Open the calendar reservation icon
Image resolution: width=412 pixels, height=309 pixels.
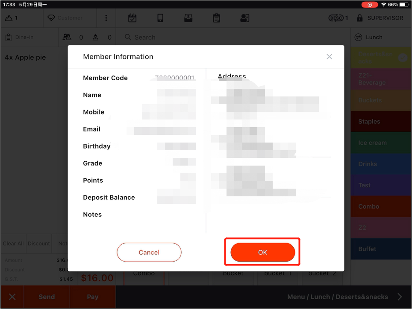coord(132,18)
